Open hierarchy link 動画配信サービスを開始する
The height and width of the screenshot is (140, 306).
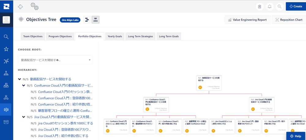click(51, 79)
